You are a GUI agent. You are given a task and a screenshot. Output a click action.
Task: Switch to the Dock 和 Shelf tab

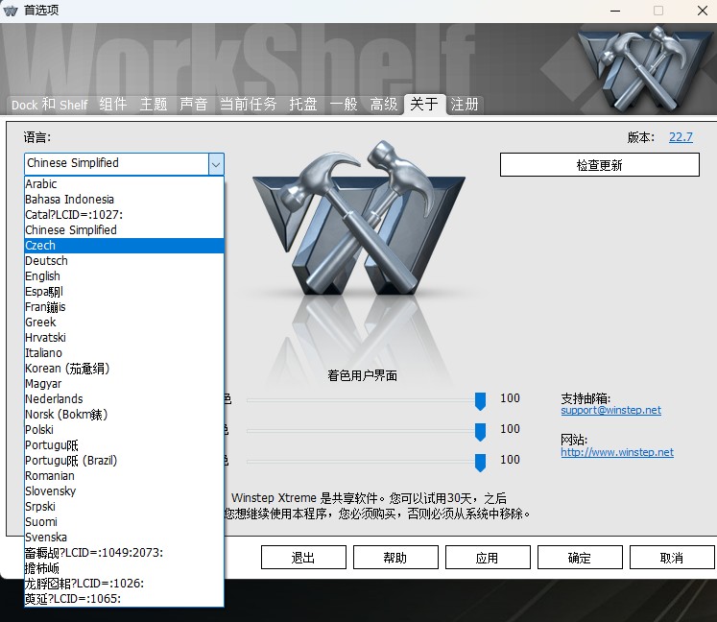(x=49, y=105)
